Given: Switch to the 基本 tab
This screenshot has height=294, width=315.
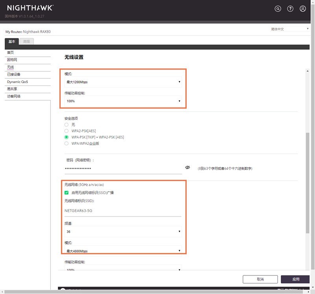Looking at the screenshot, I should coord(12,41).
